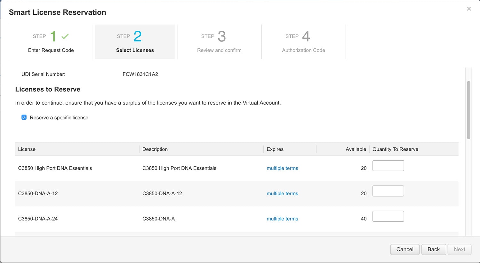Select serial number FCW1831C1A2 text
The width and height of the screenshot is (480, 263).
pos(140,74)
